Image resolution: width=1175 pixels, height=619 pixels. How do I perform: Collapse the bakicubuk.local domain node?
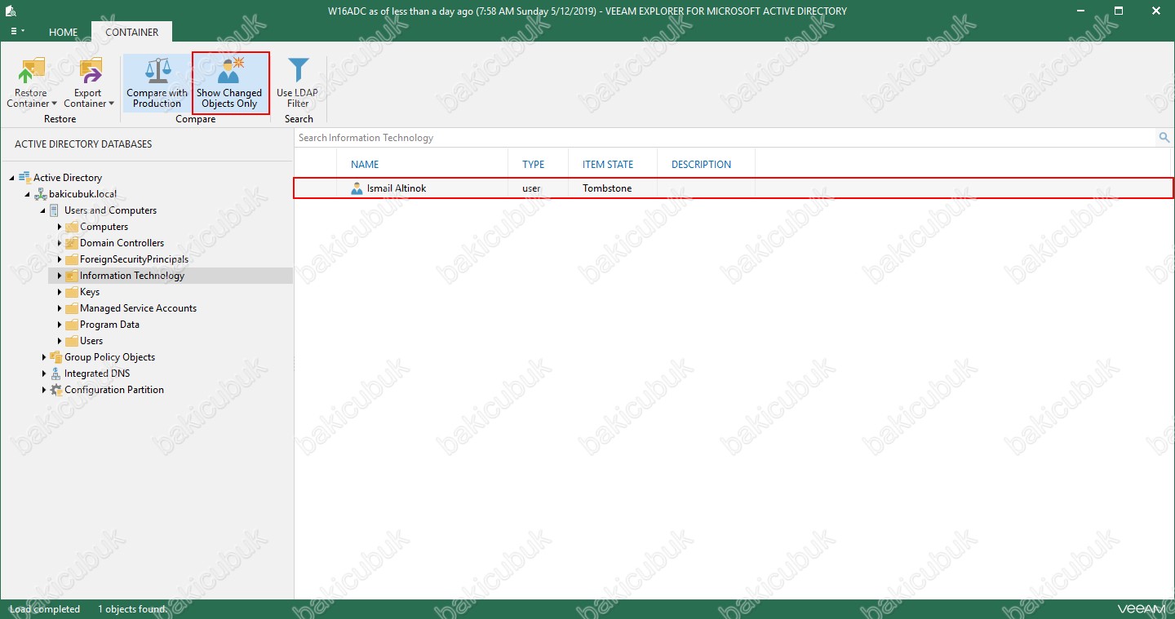click(x=28, y=194)
